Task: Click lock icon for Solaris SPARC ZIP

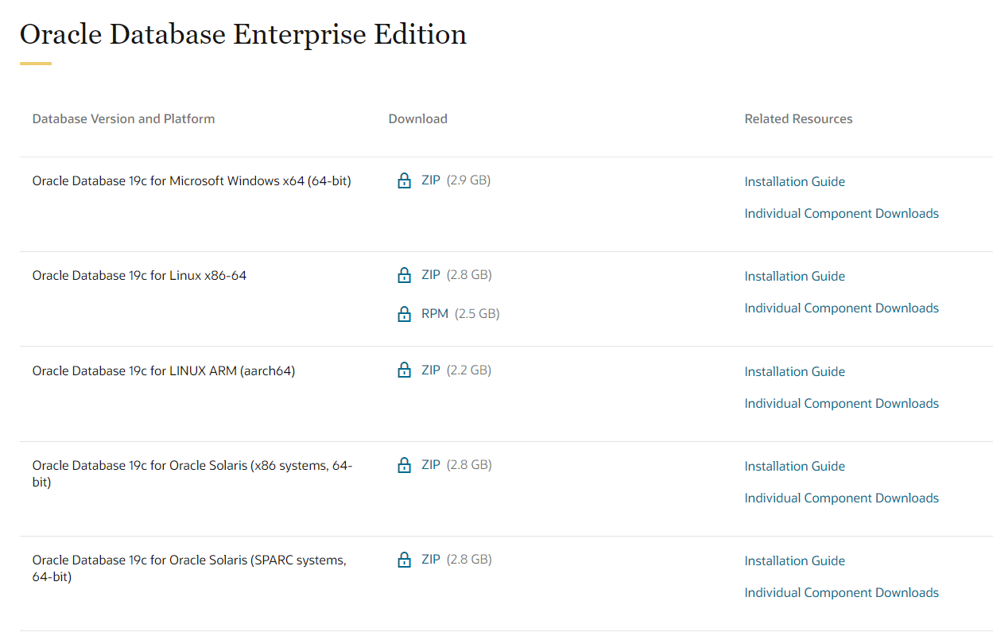Action: click(x=404, y=560)
